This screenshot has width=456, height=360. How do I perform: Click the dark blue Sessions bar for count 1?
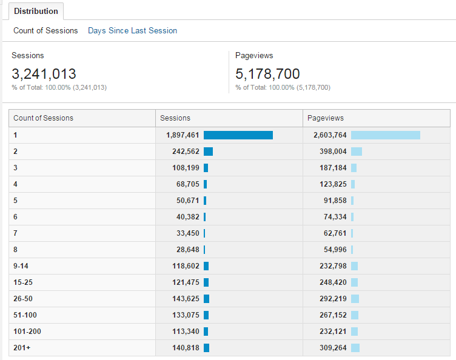coord(238,135)
